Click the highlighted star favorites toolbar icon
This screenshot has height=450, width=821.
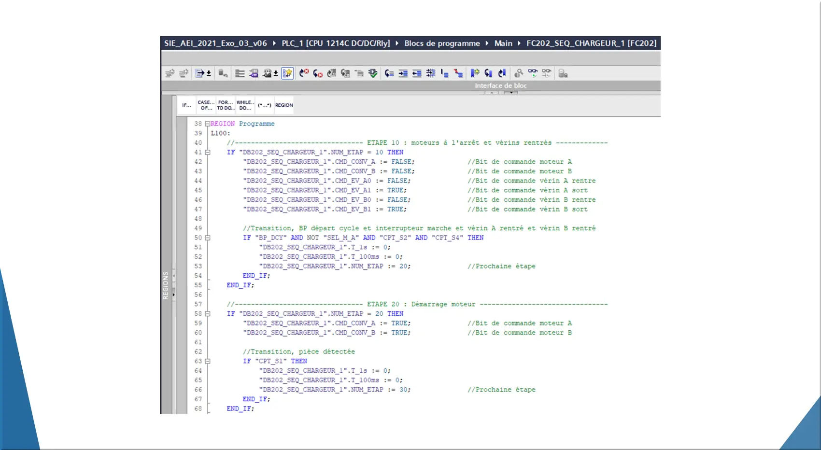[287, 73]
